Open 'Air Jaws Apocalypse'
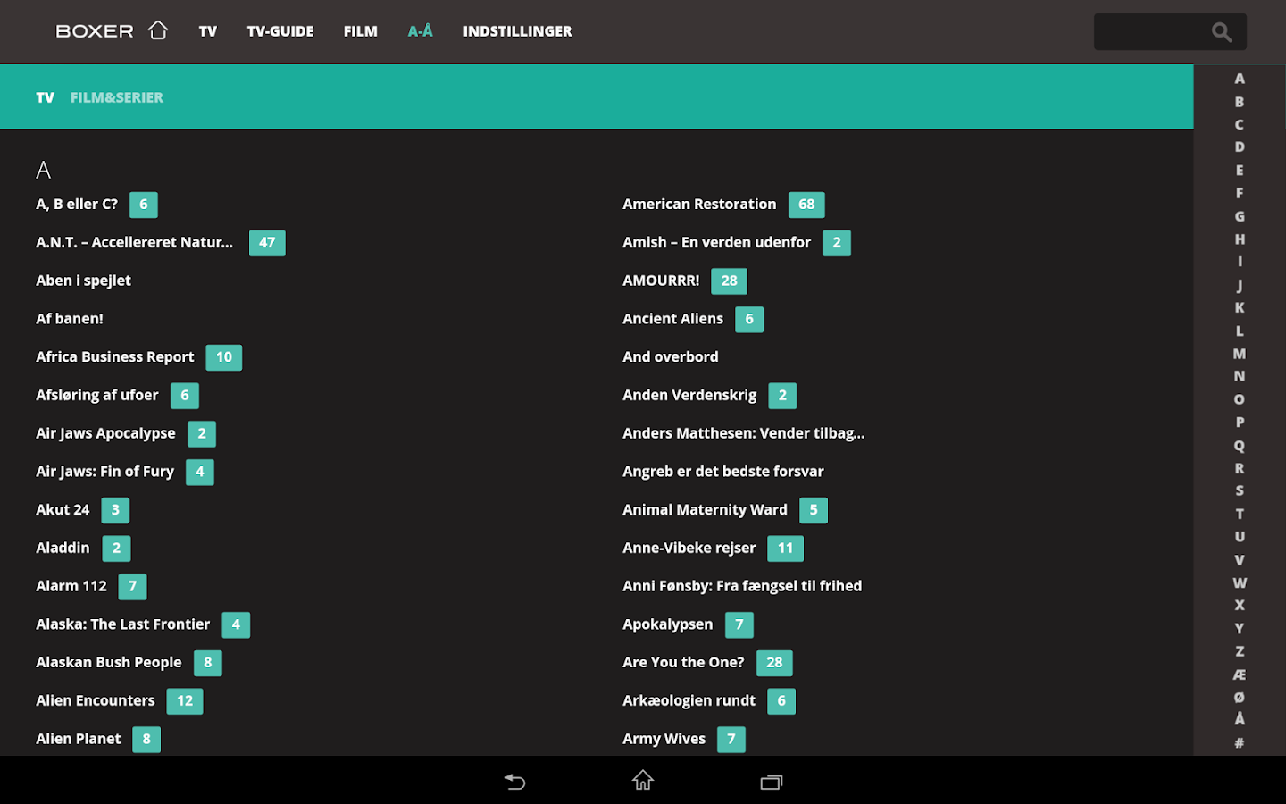The height and width of the screenshot is (804, 1286). pos(106,434)
